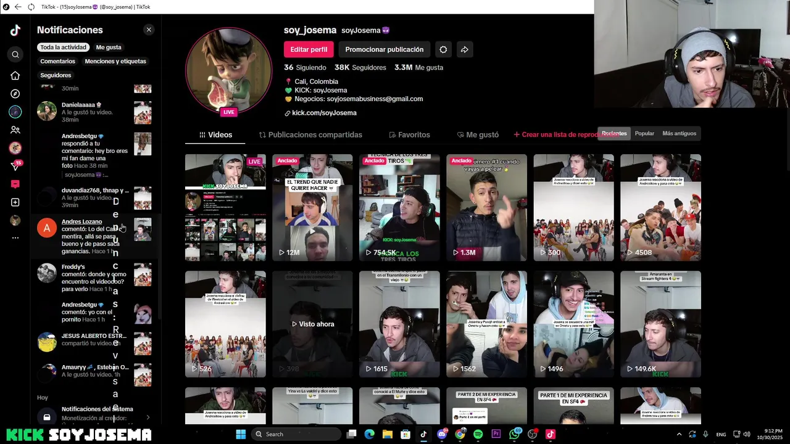Open video with 149.6K views
This screenshot has height=444, width=790.
660,324
